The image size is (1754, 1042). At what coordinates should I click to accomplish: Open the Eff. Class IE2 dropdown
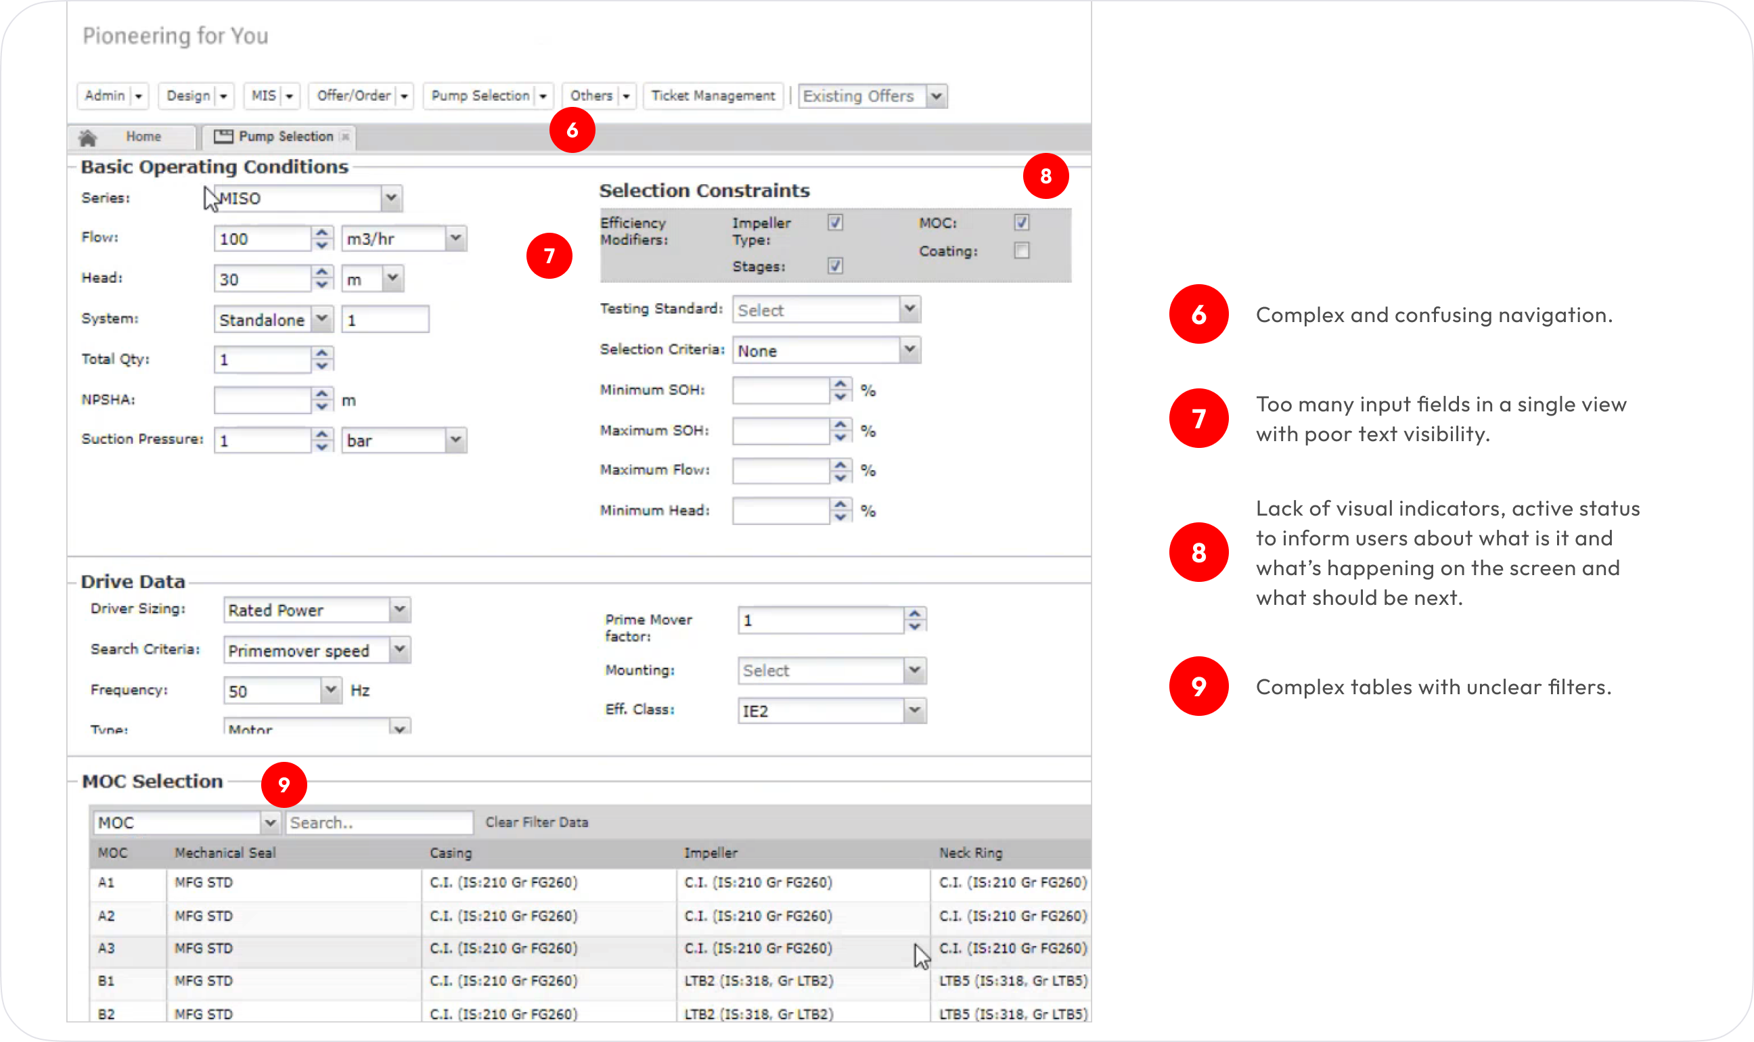(x=914, y=710)
